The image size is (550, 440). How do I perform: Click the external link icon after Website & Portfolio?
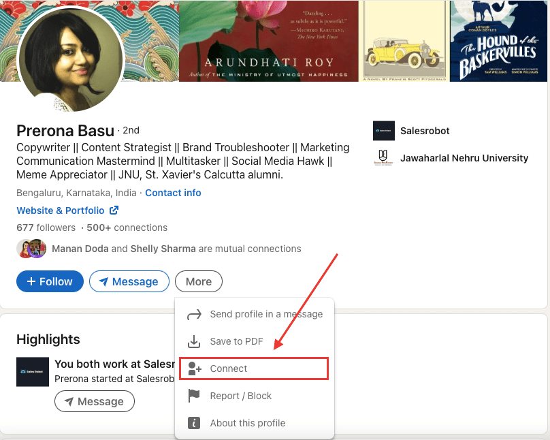(x=116, y=210)
